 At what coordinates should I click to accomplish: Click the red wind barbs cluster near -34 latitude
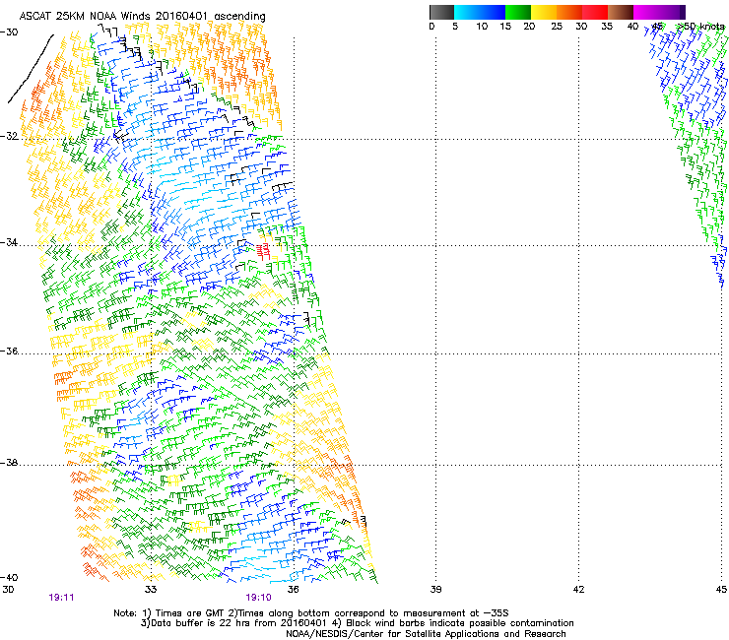263,251
